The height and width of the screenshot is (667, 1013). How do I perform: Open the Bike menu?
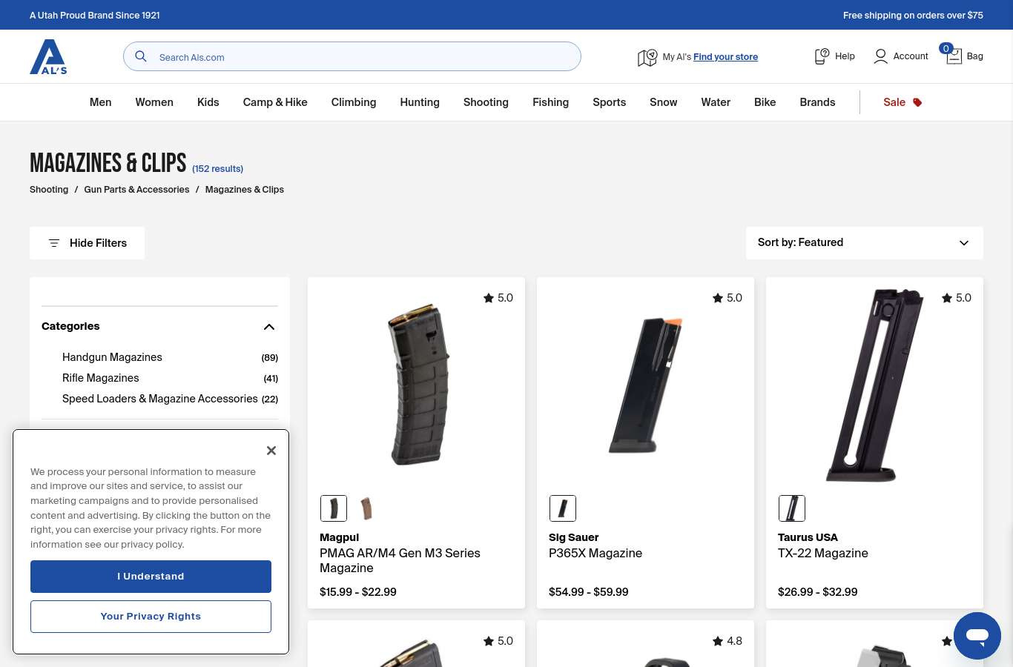point(765,102)
